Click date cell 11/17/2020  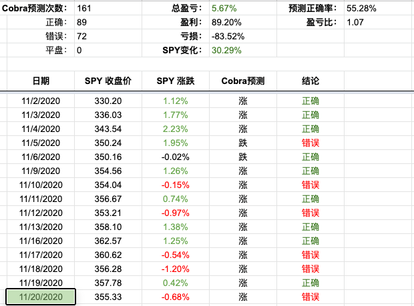(x=41, y=255)
